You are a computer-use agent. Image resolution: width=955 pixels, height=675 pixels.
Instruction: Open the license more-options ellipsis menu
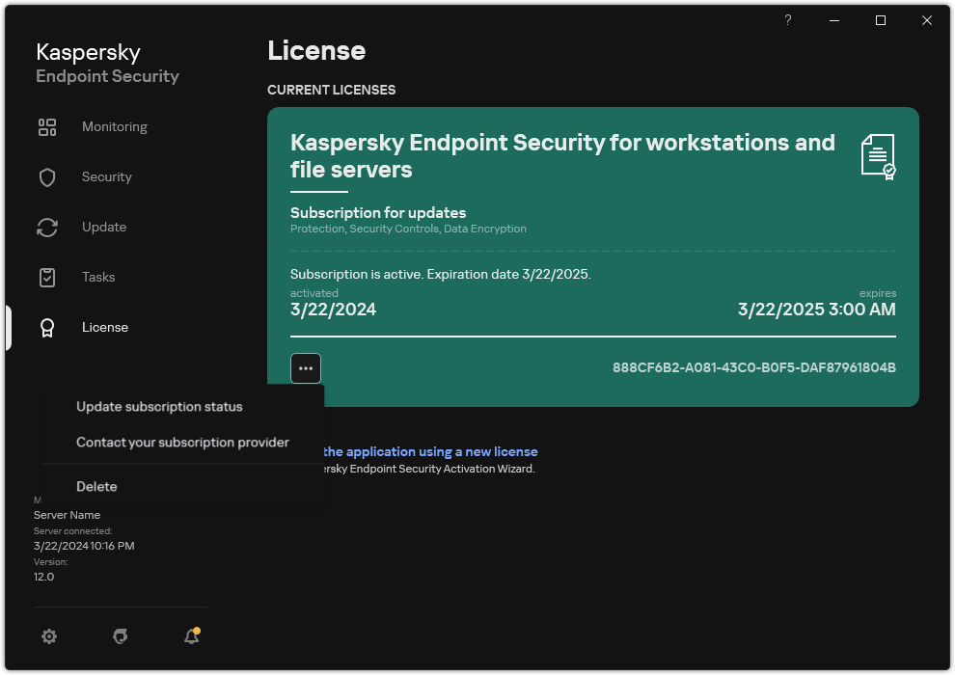coord(305,367)
